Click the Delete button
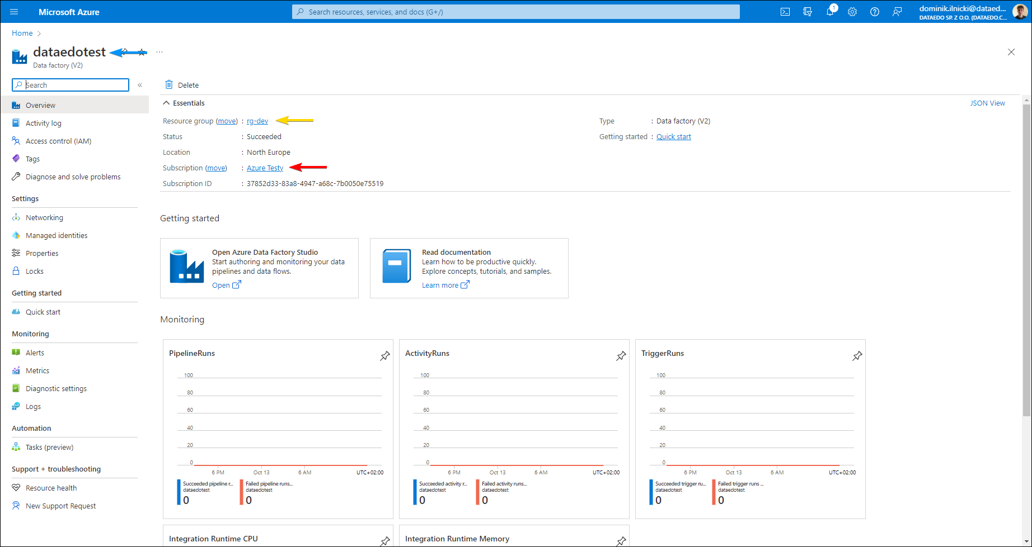Viewport: 1032px width, 547px height. tap(182, 85)
